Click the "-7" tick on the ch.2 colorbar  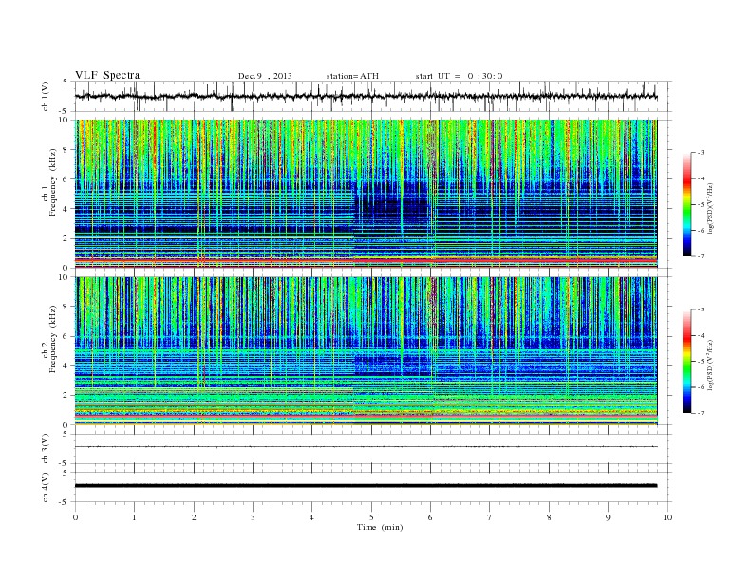[700, 413]
